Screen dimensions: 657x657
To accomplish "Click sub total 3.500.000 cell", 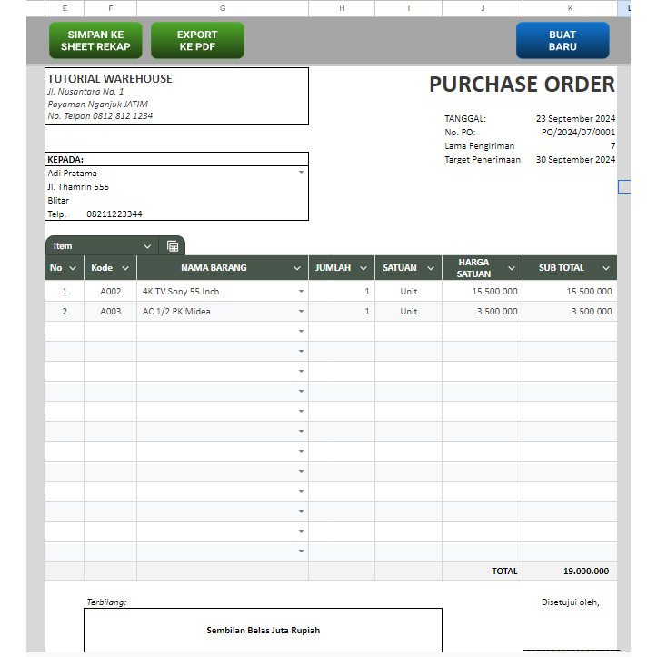I will pos(571,312).
